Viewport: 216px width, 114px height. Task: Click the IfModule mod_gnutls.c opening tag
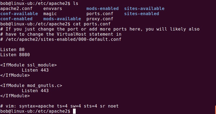(31, 86)
